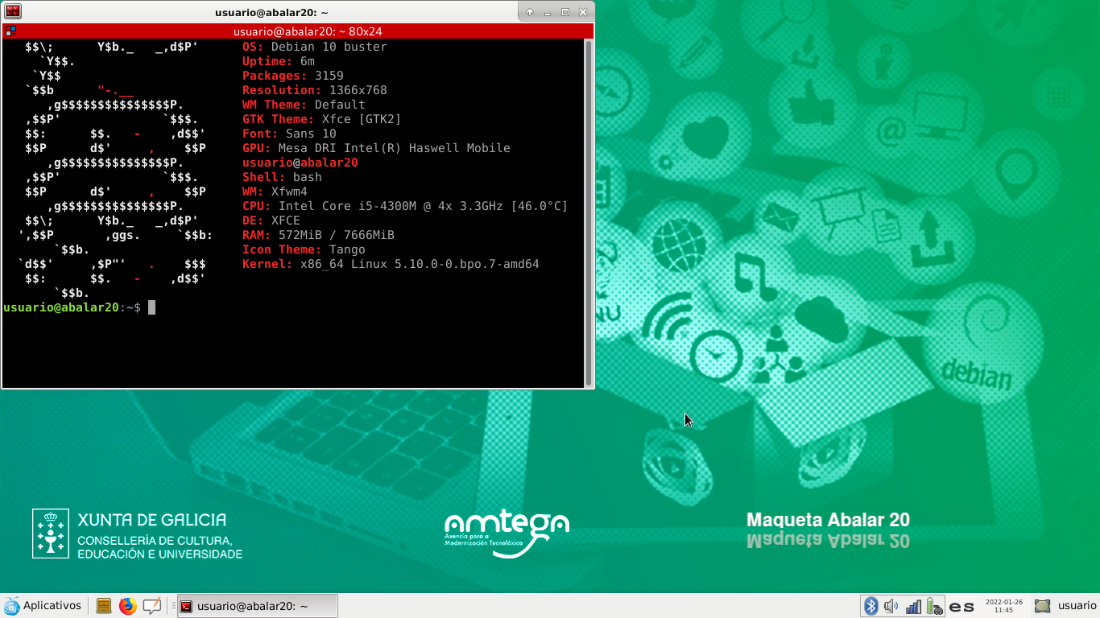Launch Firefox from the panel
This screenshot has height=618, width=1100.
pos(128,606)
